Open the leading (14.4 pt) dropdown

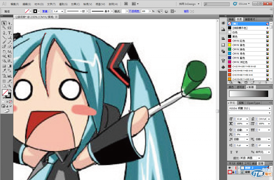(x=269, y=119)
